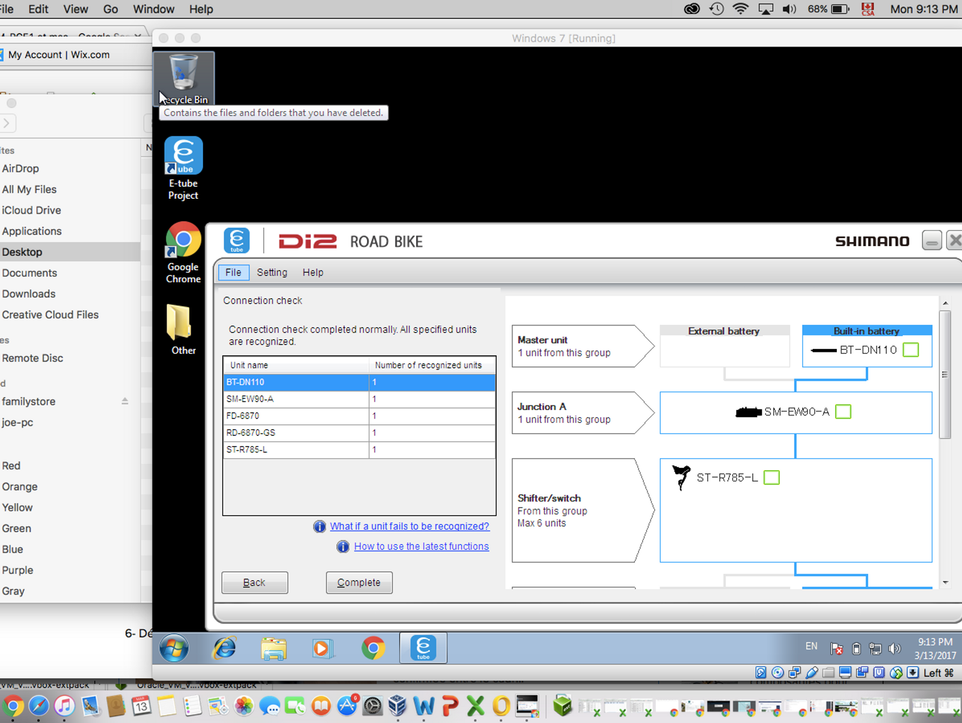Open Safari from the macOS dock
Image resolution: width=962 pixels, height=723 pixels.
pyautogui.click(x=38, y=706)
